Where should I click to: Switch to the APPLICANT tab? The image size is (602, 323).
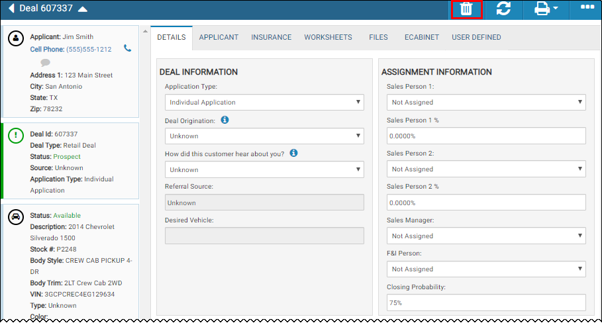219,37
